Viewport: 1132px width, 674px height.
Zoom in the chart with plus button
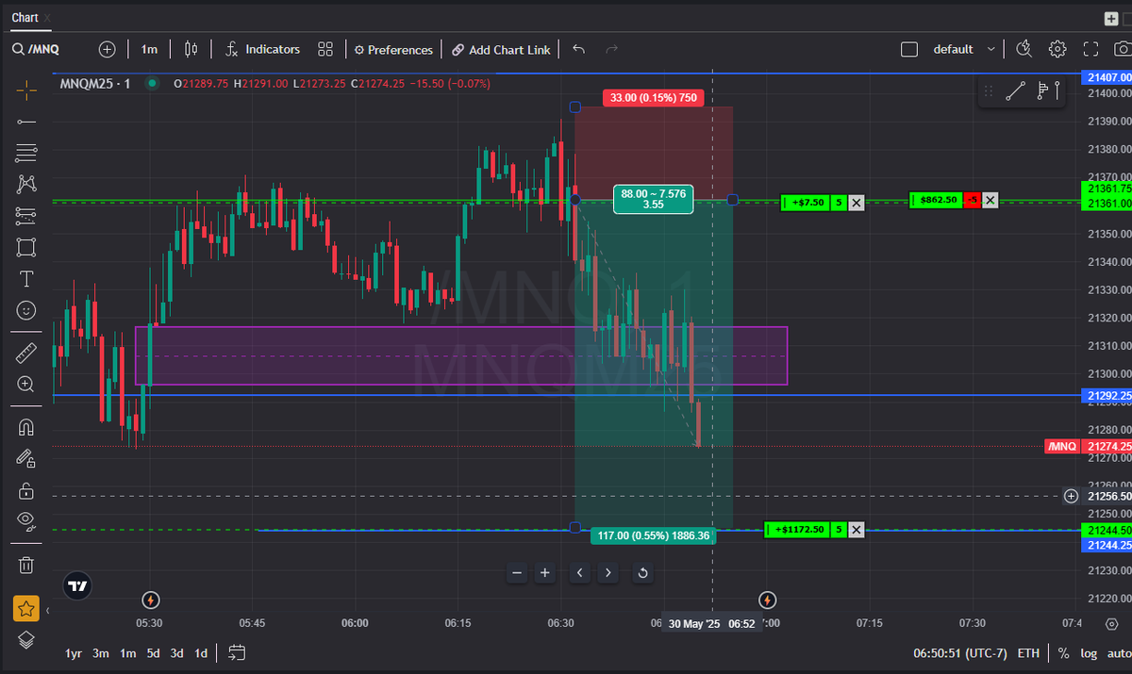click(545, 572)
